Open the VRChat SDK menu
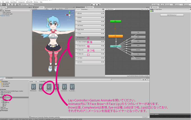191x120 pixels. [29, 2]
